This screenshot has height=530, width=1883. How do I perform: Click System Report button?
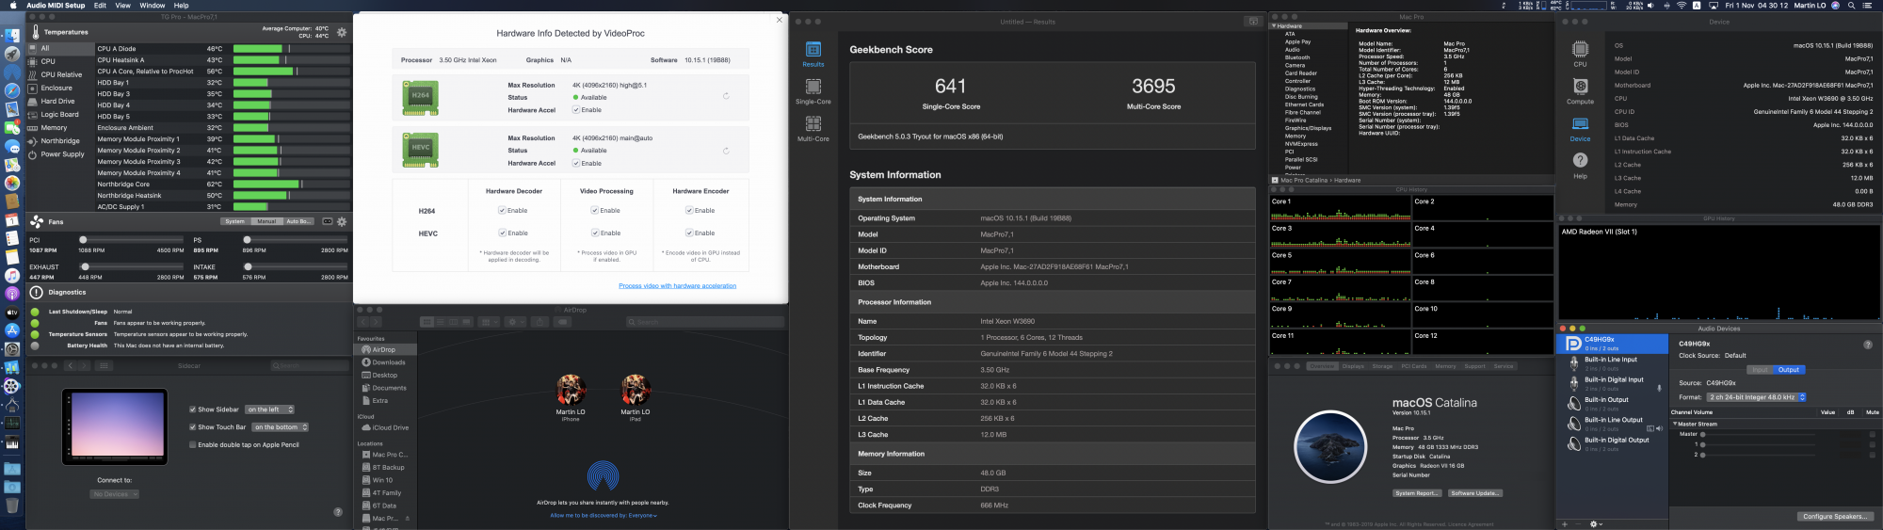(1417, 493)
